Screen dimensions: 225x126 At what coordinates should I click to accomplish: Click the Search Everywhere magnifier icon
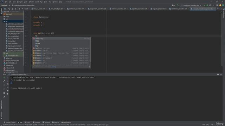click(217, 5)
